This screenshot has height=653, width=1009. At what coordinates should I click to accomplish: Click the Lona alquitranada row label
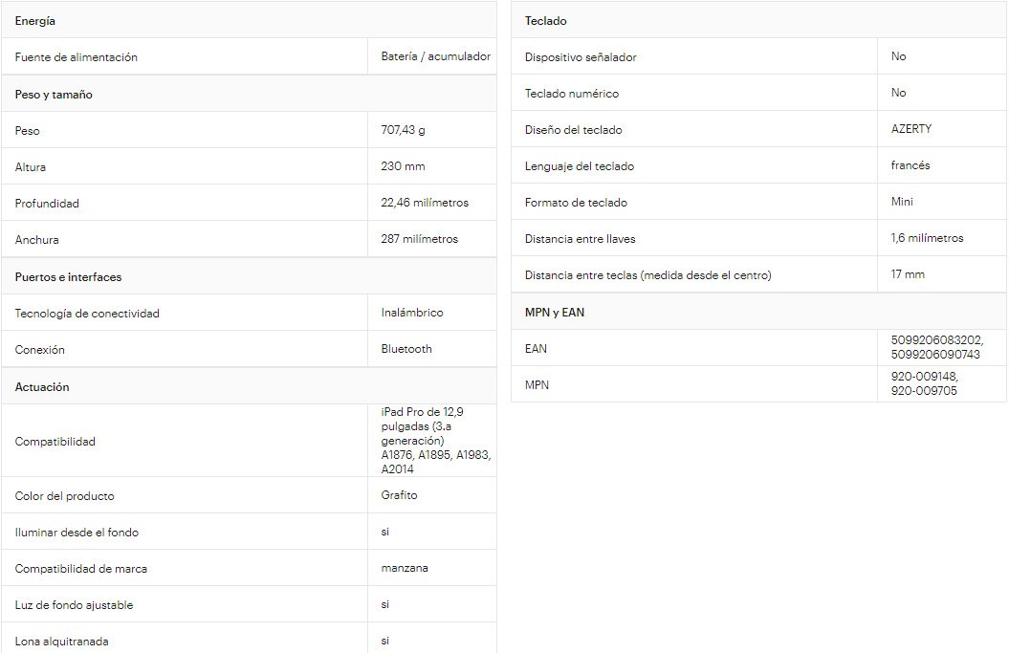(62, 642)
